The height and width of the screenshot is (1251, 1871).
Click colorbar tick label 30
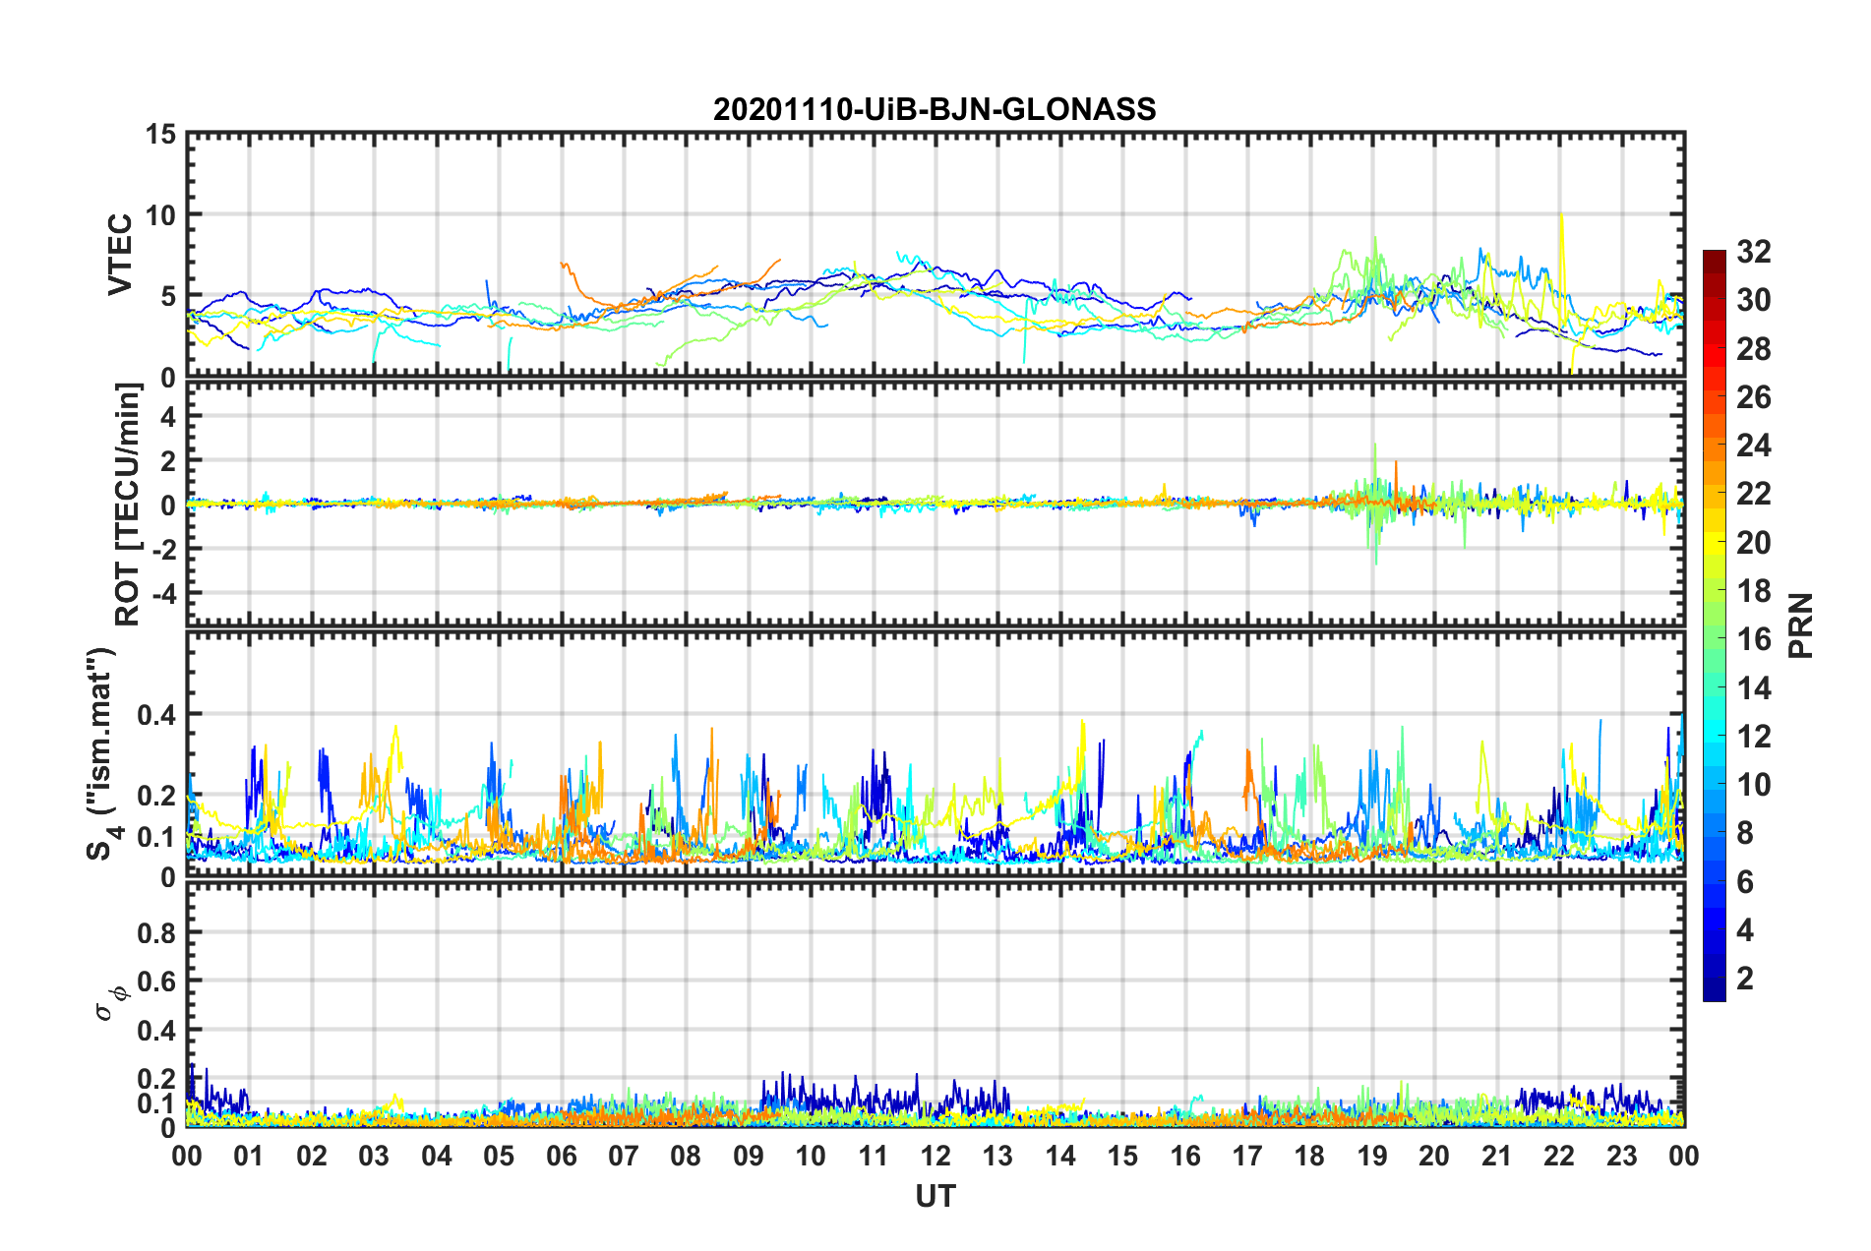(x=1753, y=300)
